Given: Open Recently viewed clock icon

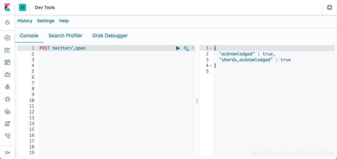Looking at the screenshot, I should click(x=7, y=22).
